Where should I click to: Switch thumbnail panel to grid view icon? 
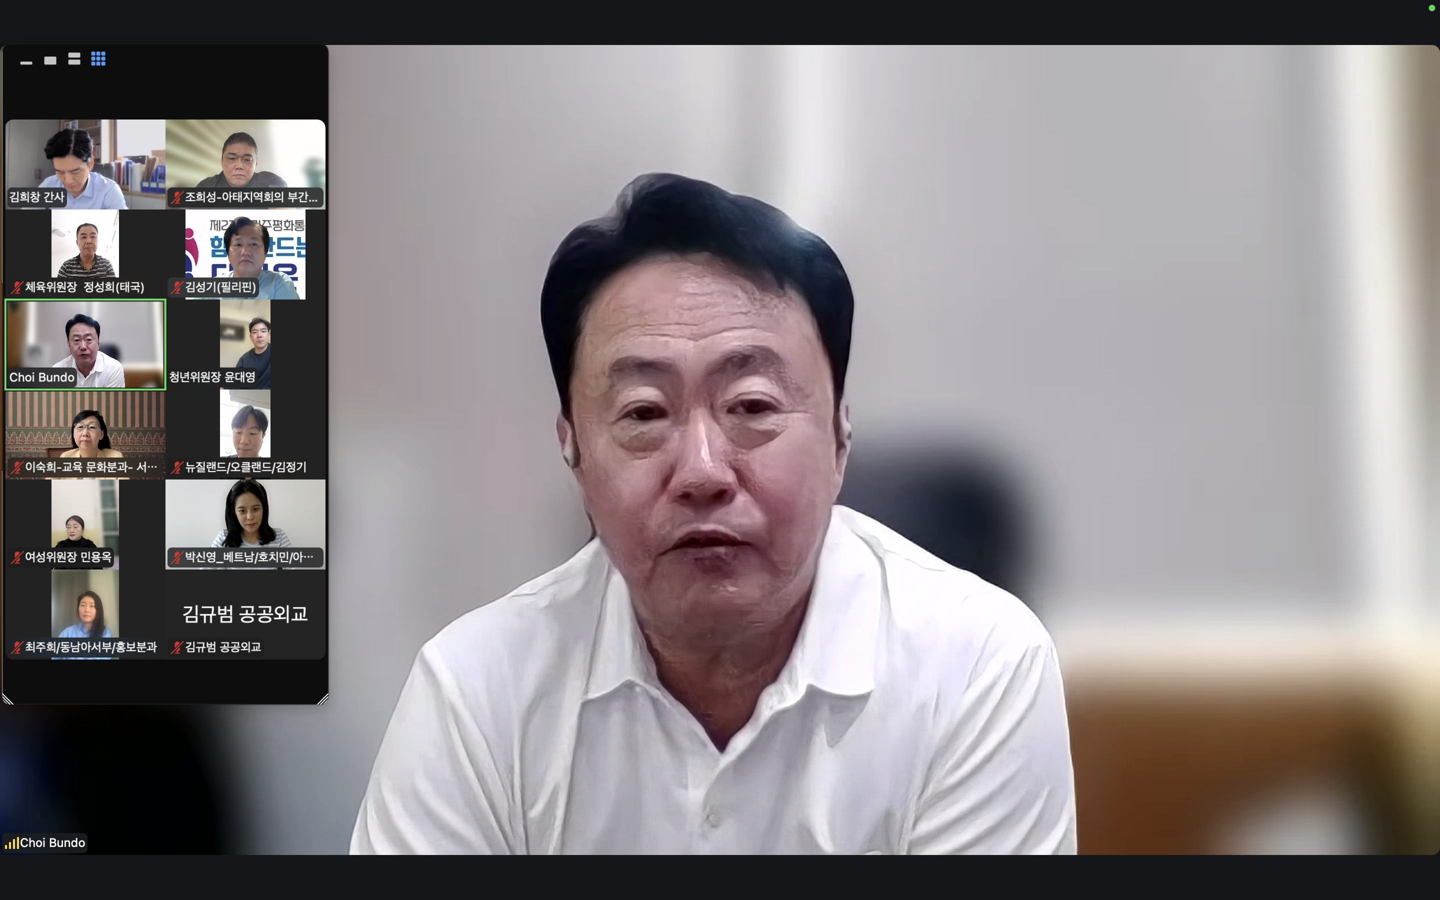tap(98, 59)
